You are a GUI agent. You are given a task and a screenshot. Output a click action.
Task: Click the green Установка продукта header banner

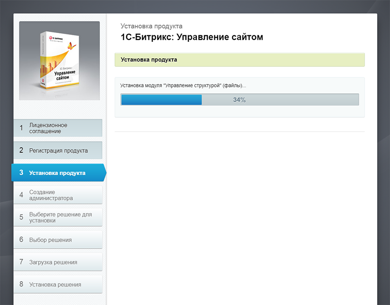coord(240,60)
